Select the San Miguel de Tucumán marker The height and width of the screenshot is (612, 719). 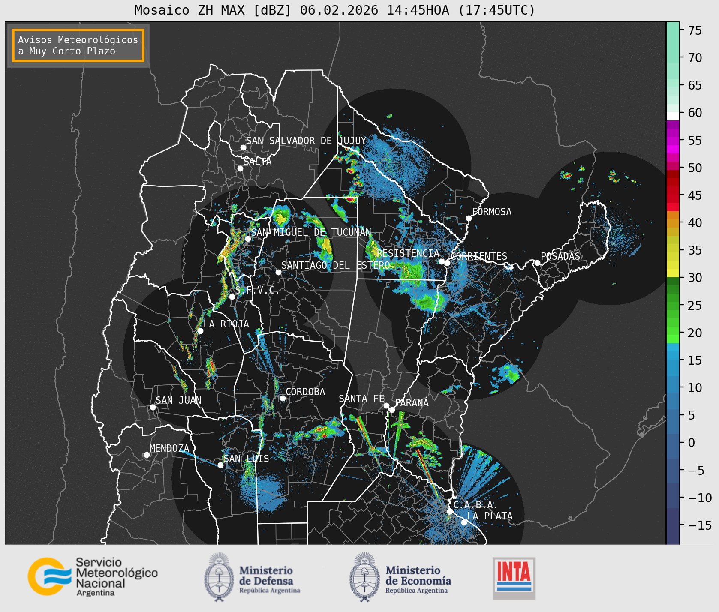(x=248, y=239)
